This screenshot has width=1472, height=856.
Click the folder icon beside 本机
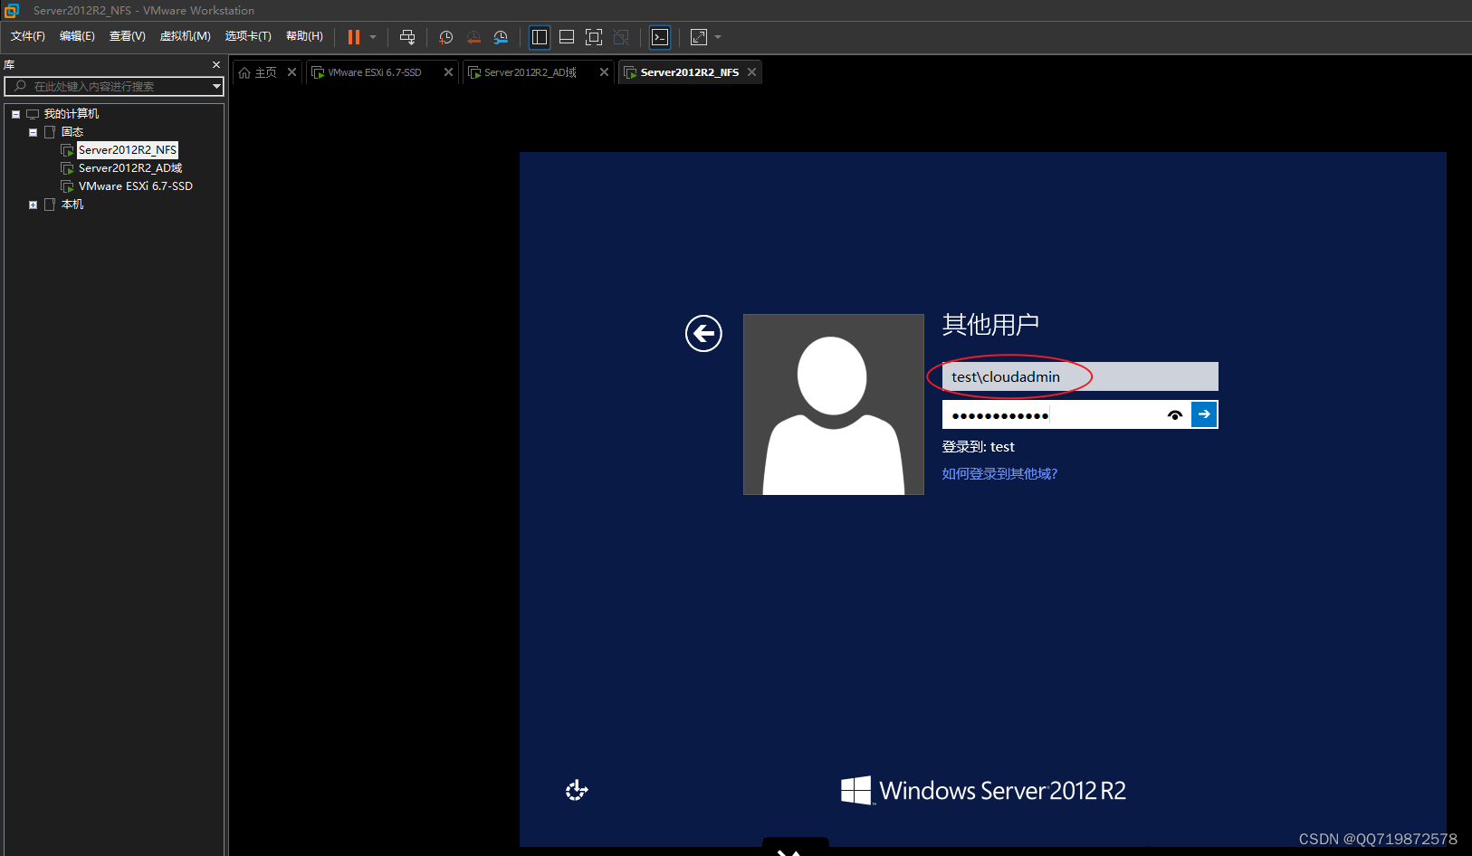point(50,204)
